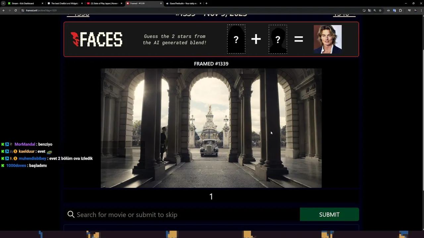Reload the current page
Screen dimensions: 424x238
pyautogui.click(x=15, y=10)
